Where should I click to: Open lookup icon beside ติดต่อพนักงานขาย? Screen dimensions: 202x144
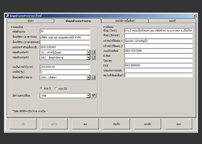tap(93, 77)
